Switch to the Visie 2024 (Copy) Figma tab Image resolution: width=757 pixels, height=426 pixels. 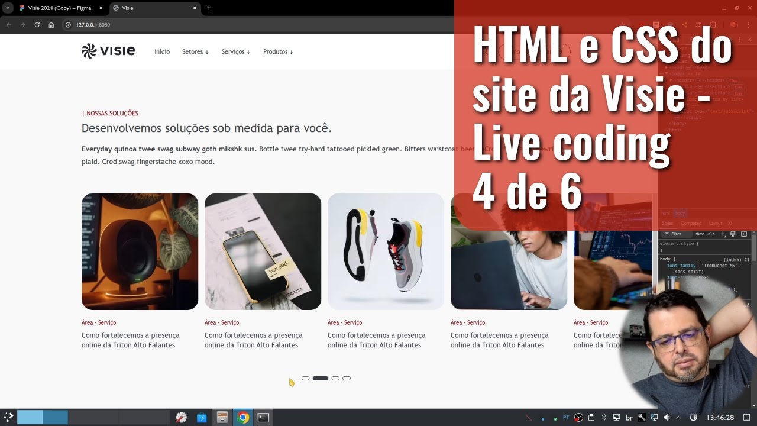tap(62, 8)
